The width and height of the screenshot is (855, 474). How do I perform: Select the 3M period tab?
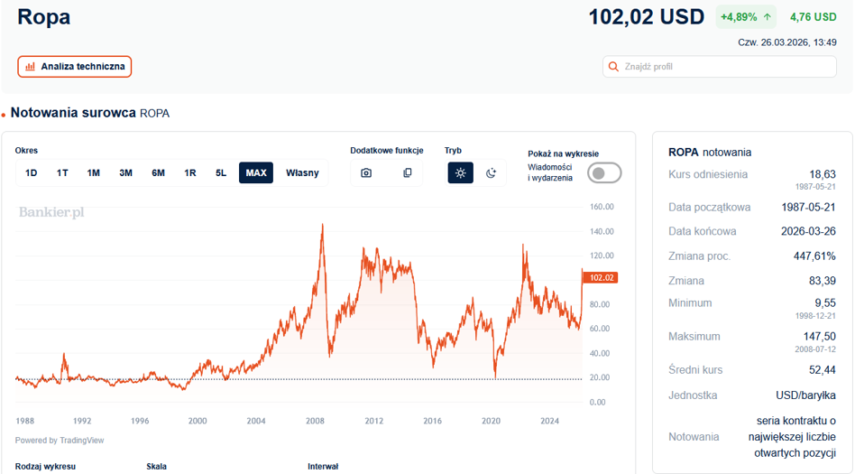click(x=125, y=173)
